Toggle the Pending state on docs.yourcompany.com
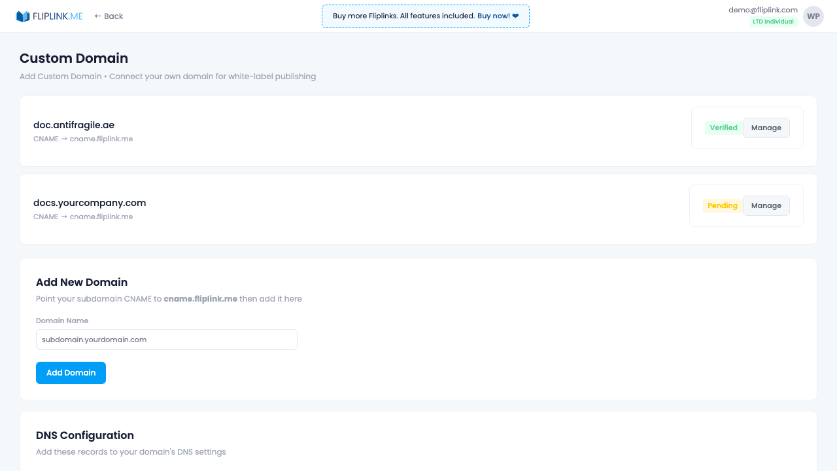The width and height of the screenshot is (837, 471). coord(722,205)
